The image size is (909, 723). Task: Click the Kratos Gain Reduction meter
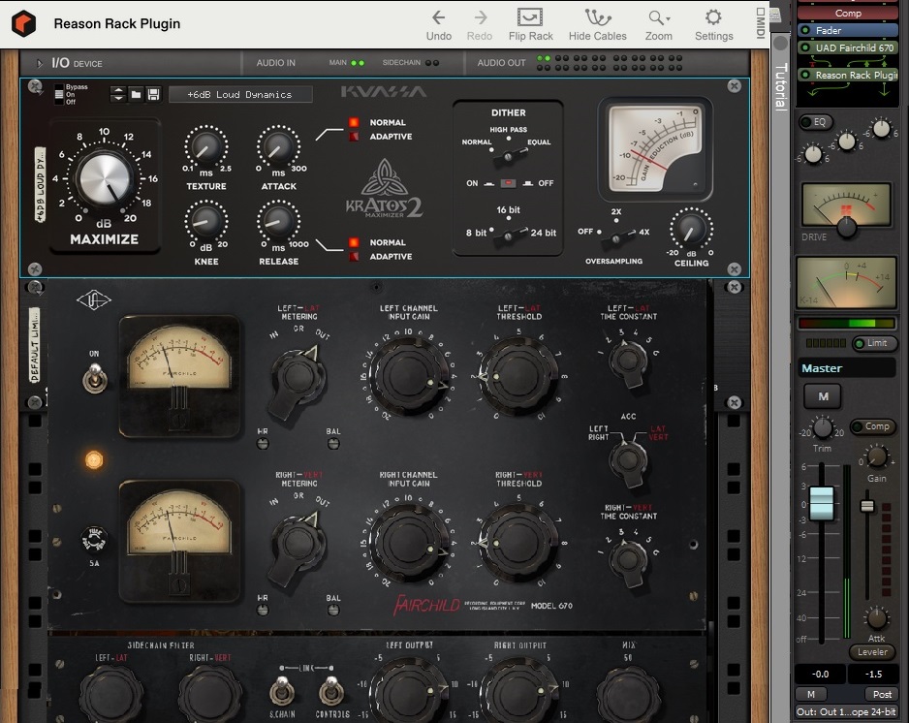pos(655,149)
